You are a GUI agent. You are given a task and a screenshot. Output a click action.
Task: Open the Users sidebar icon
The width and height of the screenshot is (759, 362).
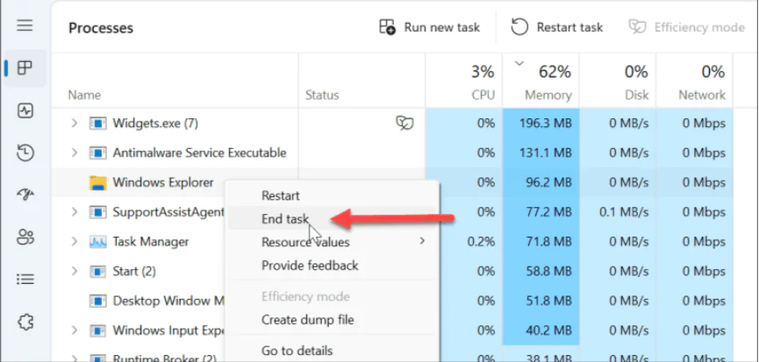click(x=25, y=237)
